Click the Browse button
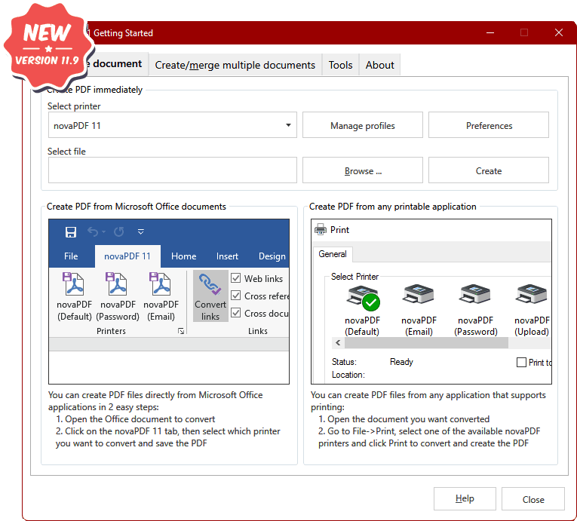The width and height of the screenshot is (577, 521). pyautogui.click(x=362, y=171)
